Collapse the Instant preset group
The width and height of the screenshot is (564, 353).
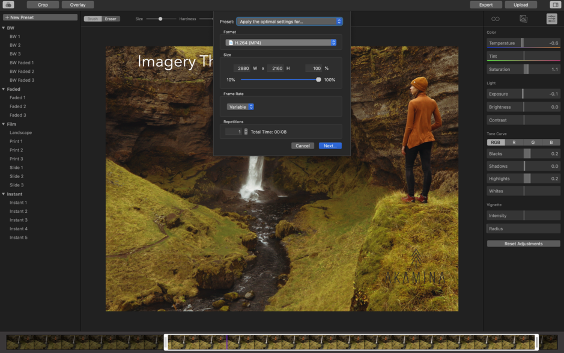click(x=5, y=194)
